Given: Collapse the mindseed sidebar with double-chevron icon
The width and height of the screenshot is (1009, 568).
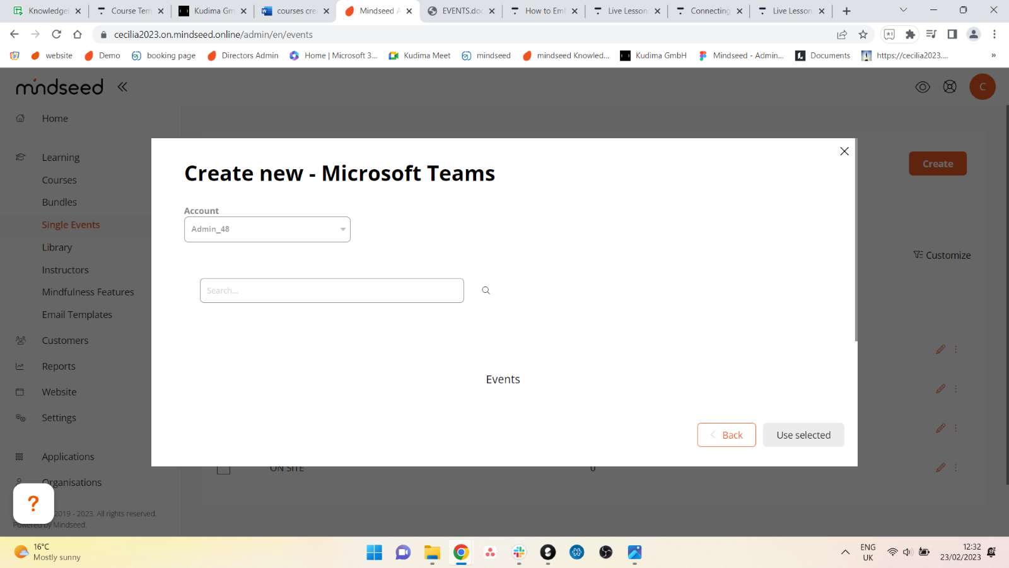Looking at the screenshot, I should click(122, 87).
